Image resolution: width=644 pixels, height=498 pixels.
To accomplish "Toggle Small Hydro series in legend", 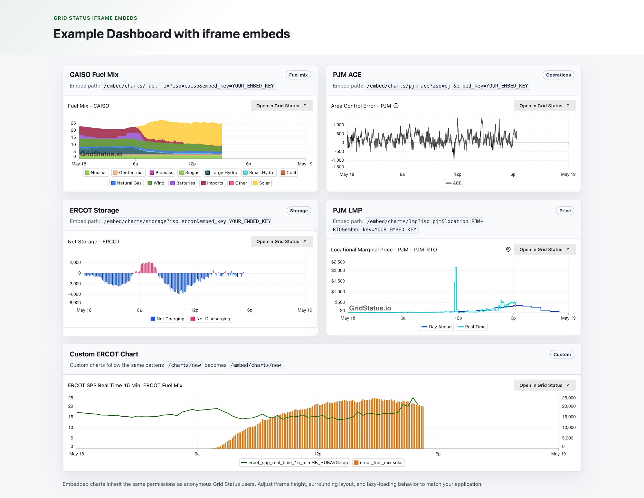I will [259, 173].
